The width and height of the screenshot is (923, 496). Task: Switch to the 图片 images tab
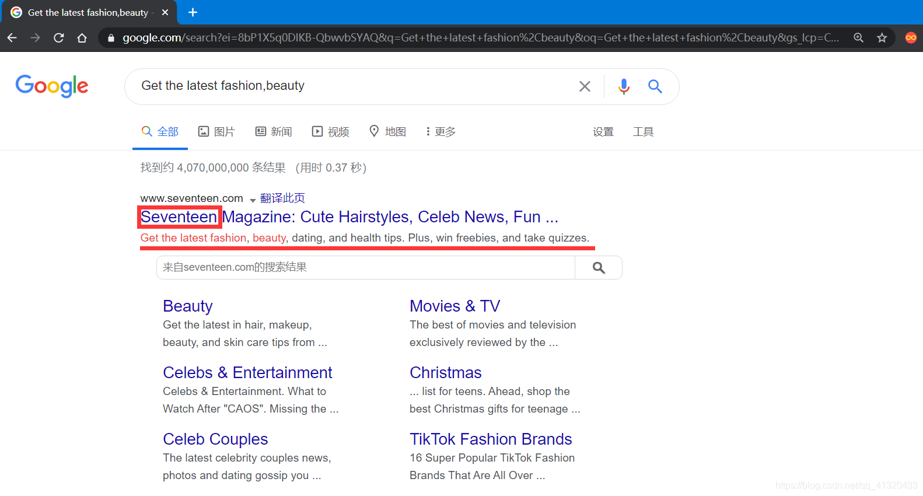click(216, 132)
